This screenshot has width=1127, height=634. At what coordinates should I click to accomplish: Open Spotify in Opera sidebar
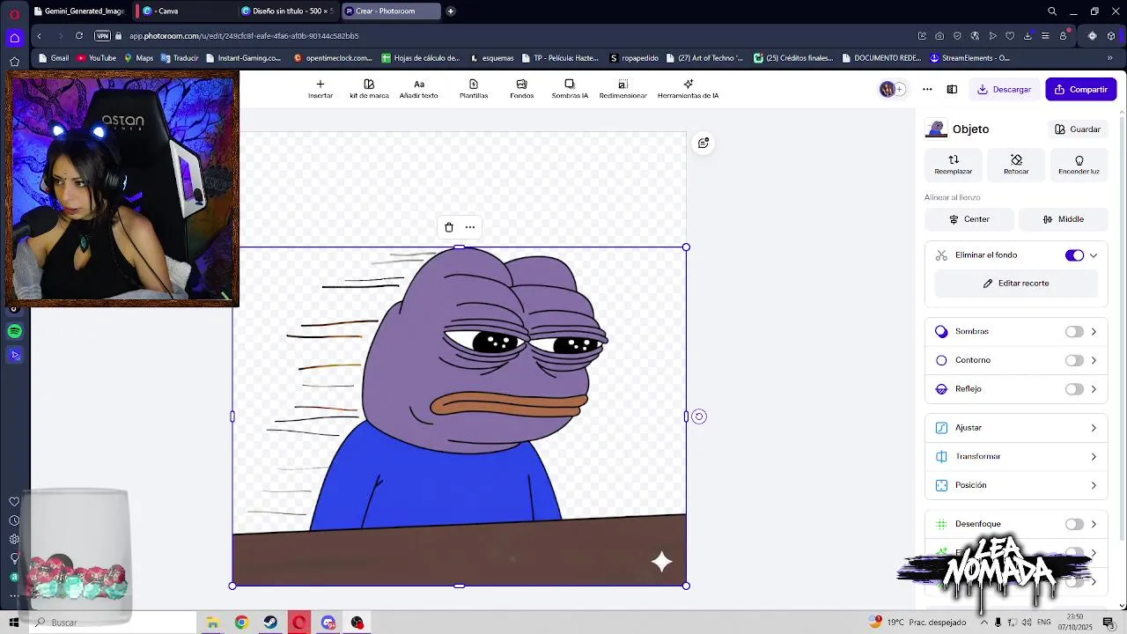pos(14,331)
